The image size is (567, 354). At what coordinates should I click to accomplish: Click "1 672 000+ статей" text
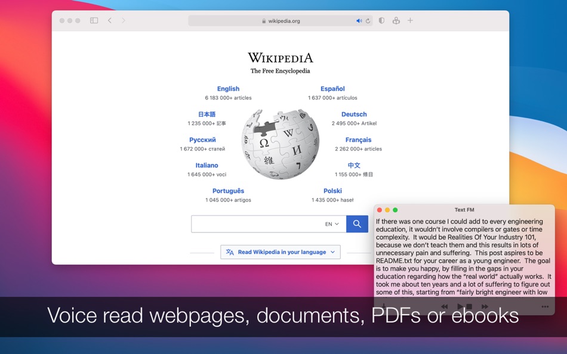click(x=202, y=149)
